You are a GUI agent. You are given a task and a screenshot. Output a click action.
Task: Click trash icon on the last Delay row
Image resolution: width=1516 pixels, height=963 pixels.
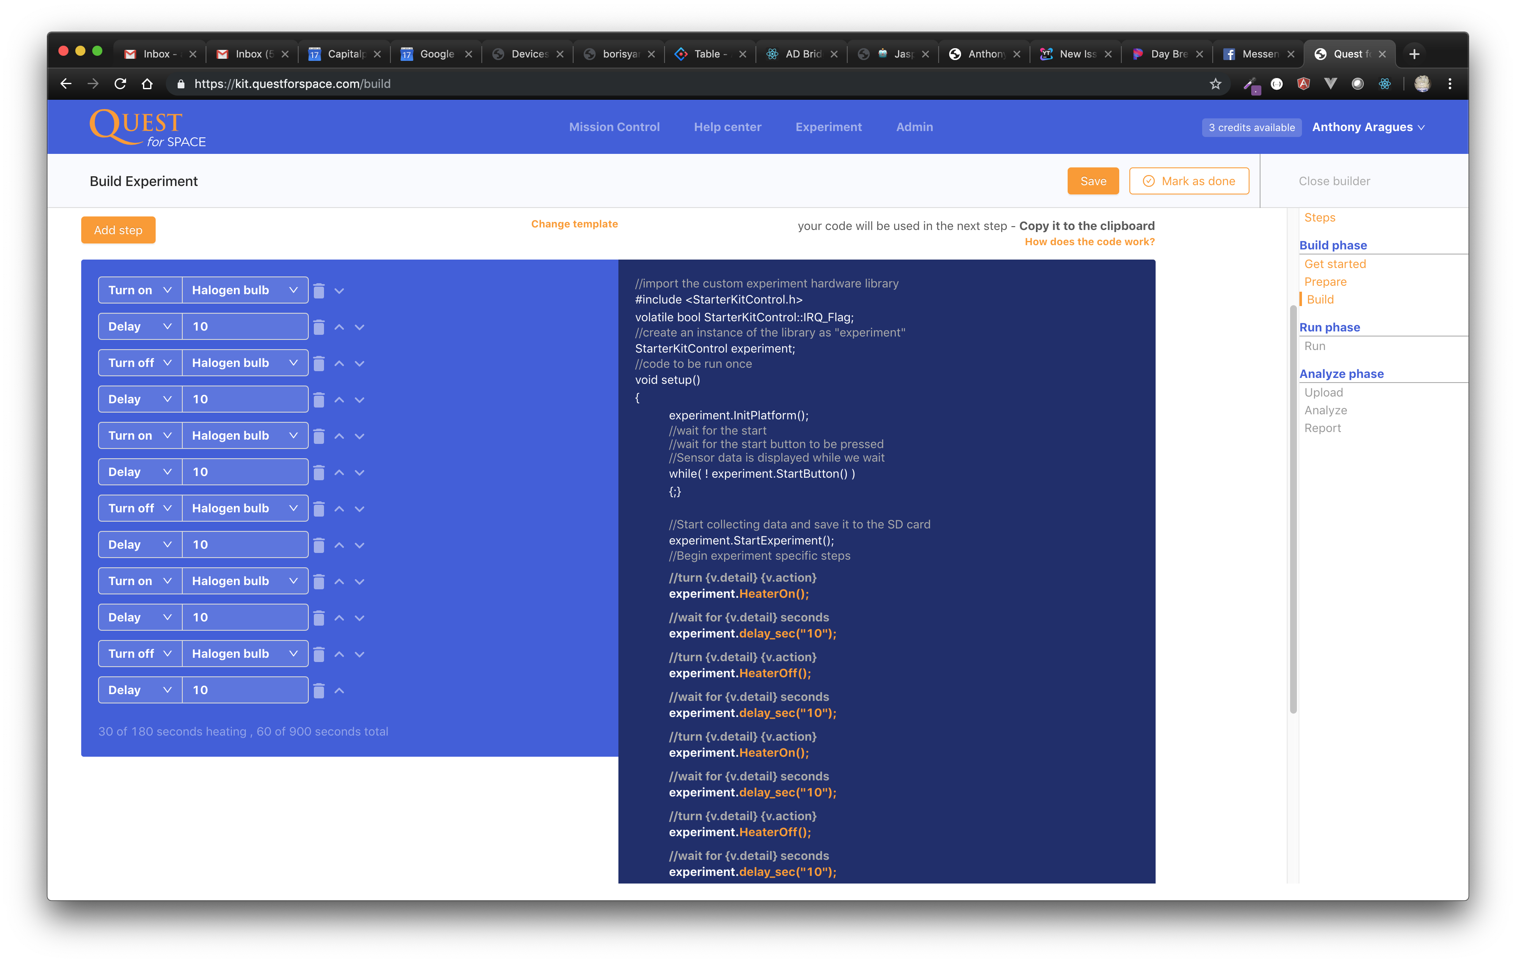tap(319, 691)
